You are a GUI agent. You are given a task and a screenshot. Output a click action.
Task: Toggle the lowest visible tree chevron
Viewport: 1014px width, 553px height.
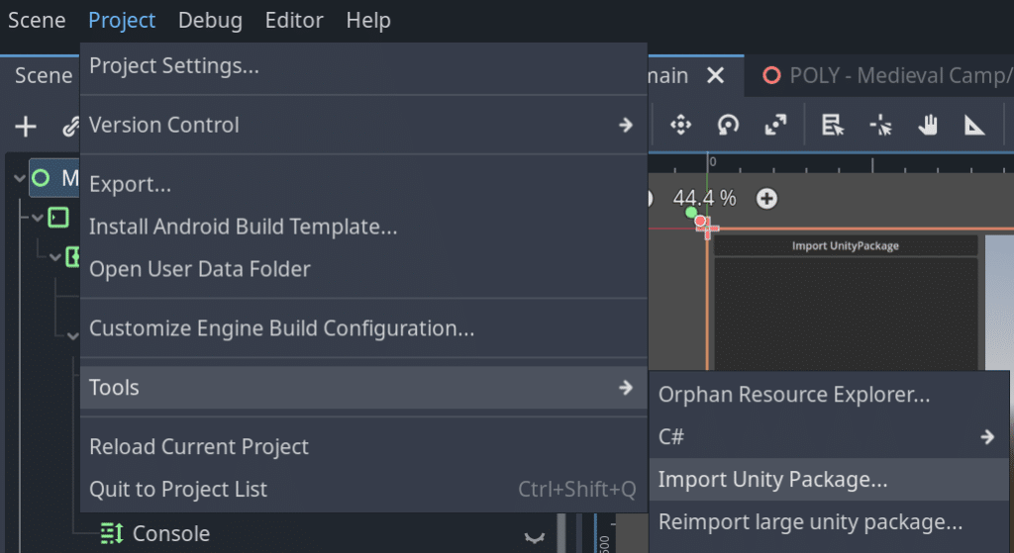pos(72,336)
